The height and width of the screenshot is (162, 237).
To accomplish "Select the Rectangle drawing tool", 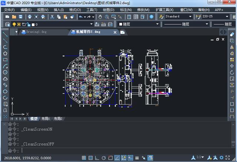I will [5, 59].
